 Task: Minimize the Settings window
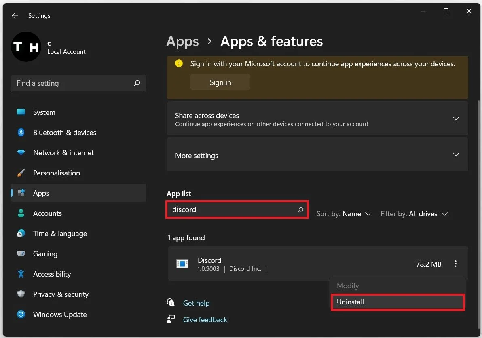click(423, 11)
